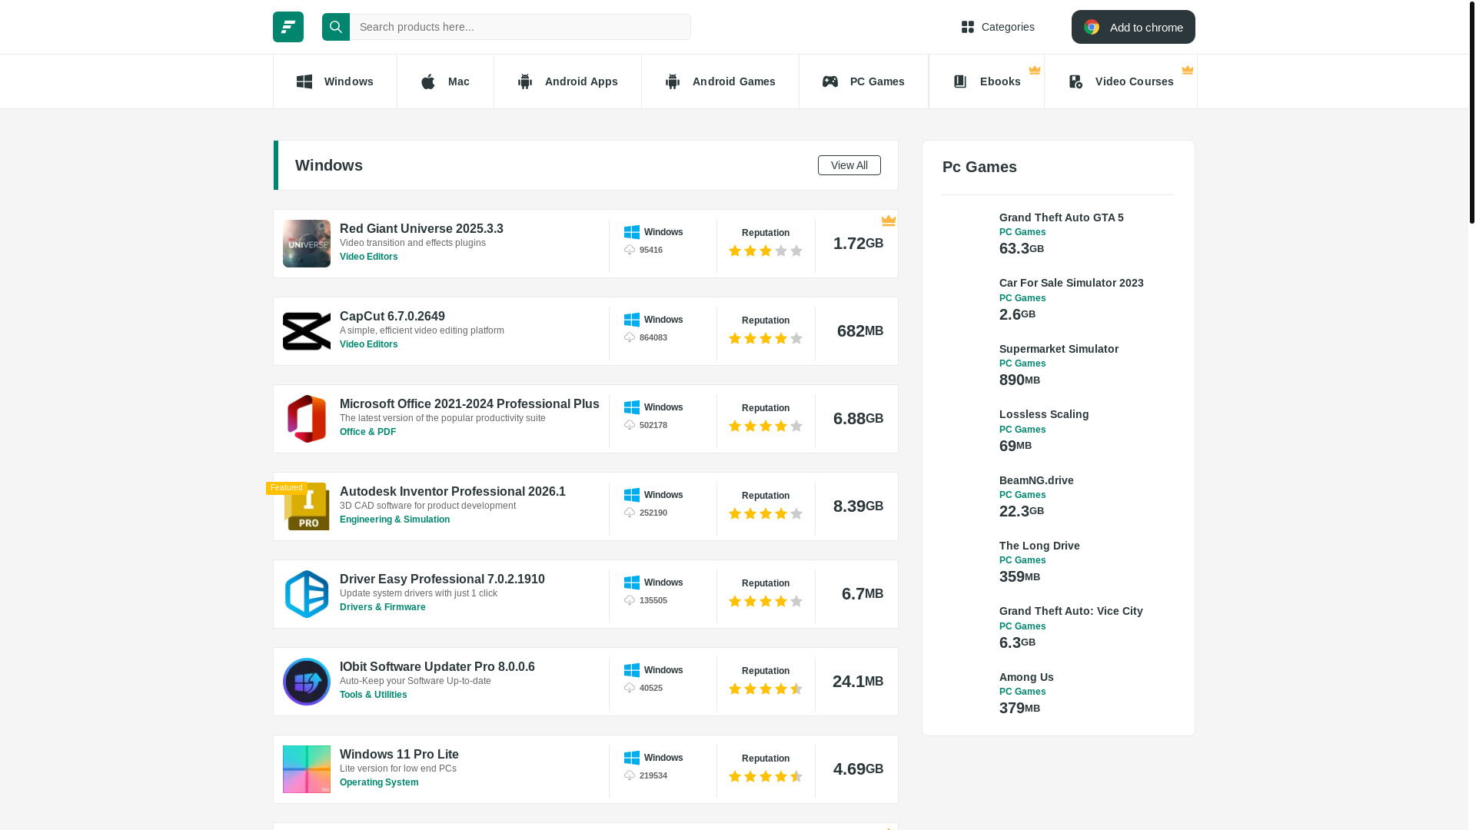Open the PC Games category tab
Screen dimensions: 1476x830
(x=863, y=81)
